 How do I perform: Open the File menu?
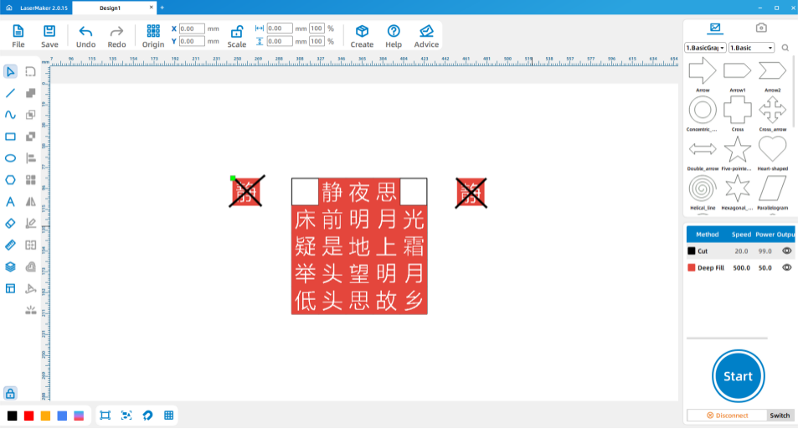(18, 36)
